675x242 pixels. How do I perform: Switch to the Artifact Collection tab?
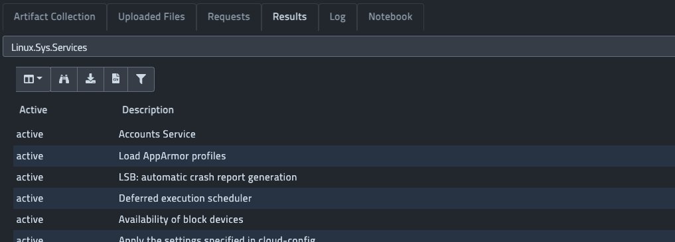coord(54,17)
